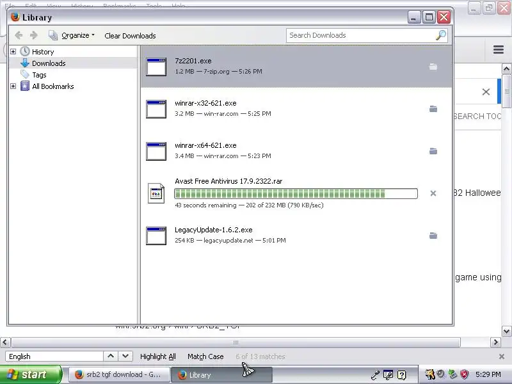Click the microphone icon in language bar

point(375,375)
